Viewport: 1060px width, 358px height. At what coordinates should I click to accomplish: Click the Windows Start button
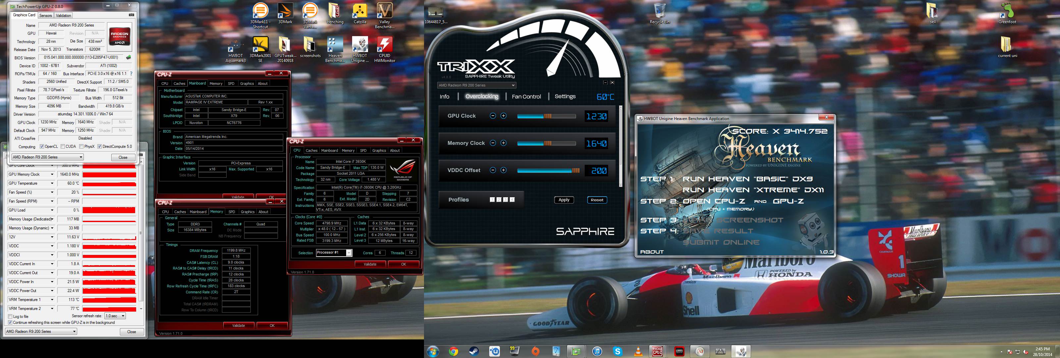[x=433, y=351]
